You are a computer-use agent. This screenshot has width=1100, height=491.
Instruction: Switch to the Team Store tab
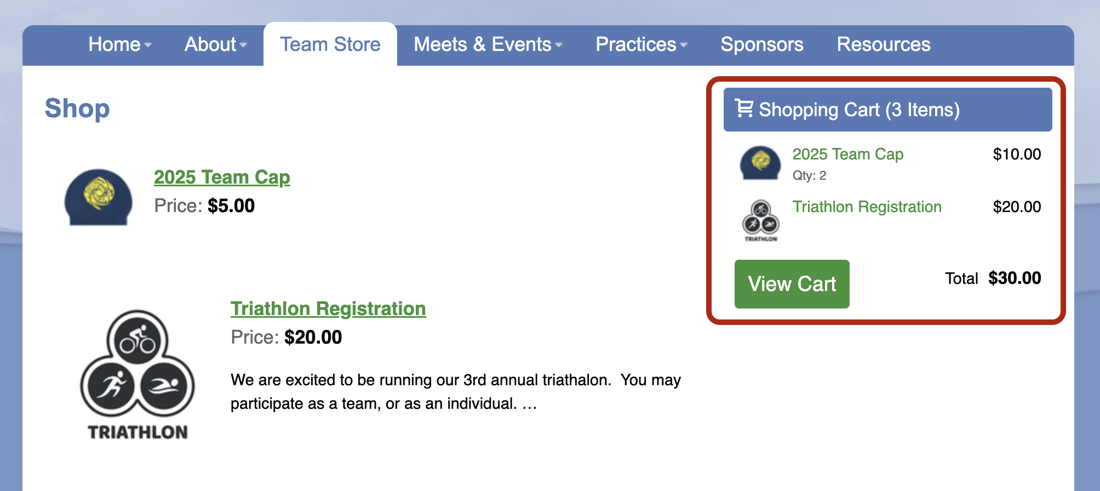(330, 44)
